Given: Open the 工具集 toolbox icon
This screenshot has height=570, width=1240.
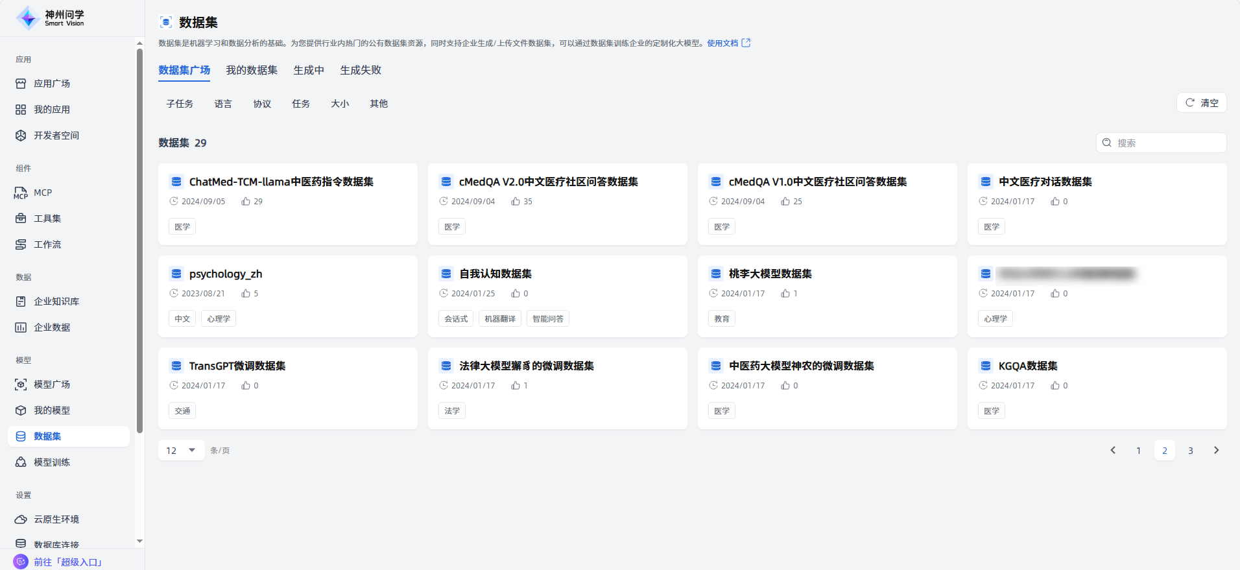Looking at the screenshot, I should [x=21, y=219].
